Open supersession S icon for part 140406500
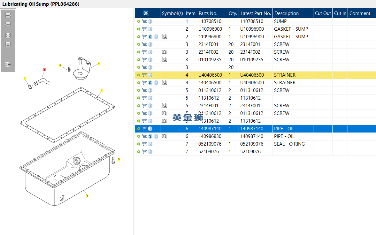Viewport: 376px width, 235px height. click(150, 83)
